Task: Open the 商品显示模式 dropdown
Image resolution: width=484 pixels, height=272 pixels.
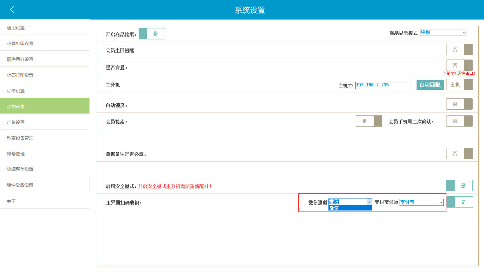Action: pos(443,33)
